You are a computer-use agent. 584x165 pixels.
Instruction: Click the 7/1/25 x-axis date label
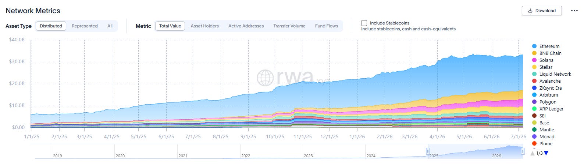pos(193,136)
